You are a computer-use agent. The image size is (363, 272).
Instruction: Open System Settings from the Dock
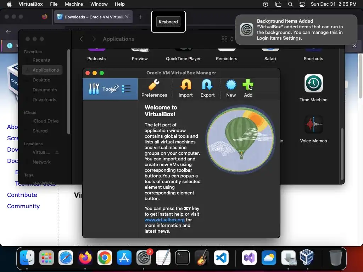click(144, 258)
